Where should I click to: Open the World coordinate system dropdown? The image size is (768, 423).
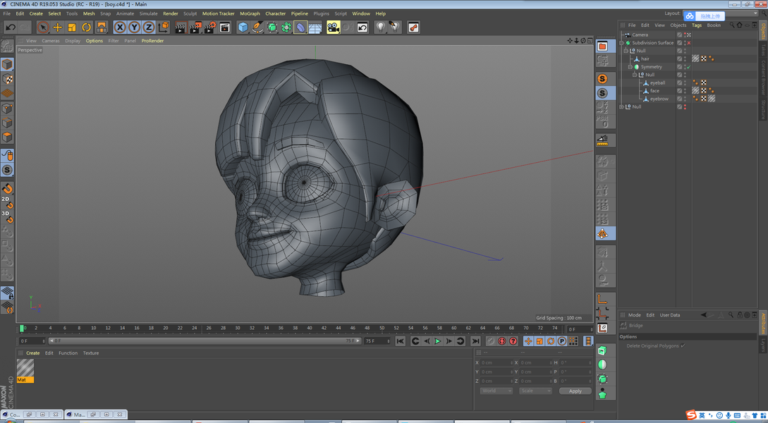pyautogui.click(x=496, y=391)
